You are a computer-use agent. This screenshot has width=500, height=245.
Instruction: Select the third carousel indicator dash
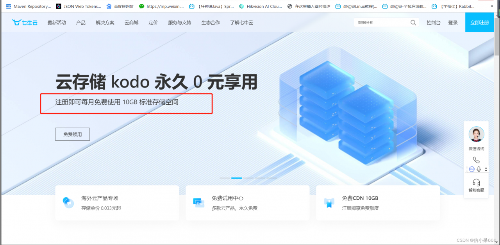(x=248, y=178)
